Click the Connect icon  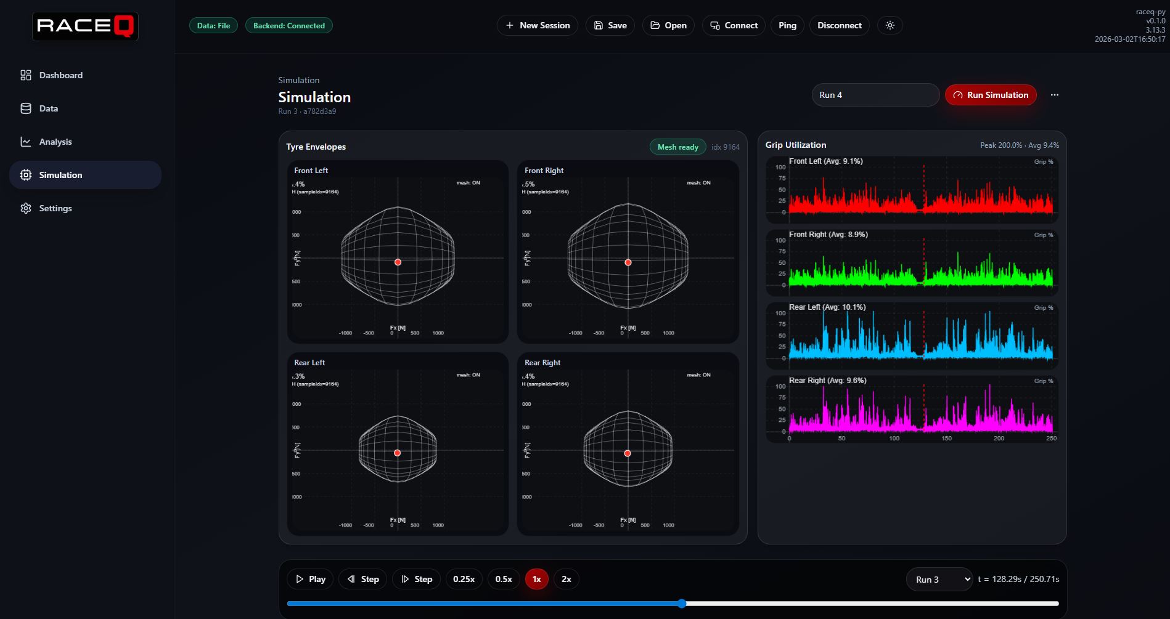coord(714,25)
